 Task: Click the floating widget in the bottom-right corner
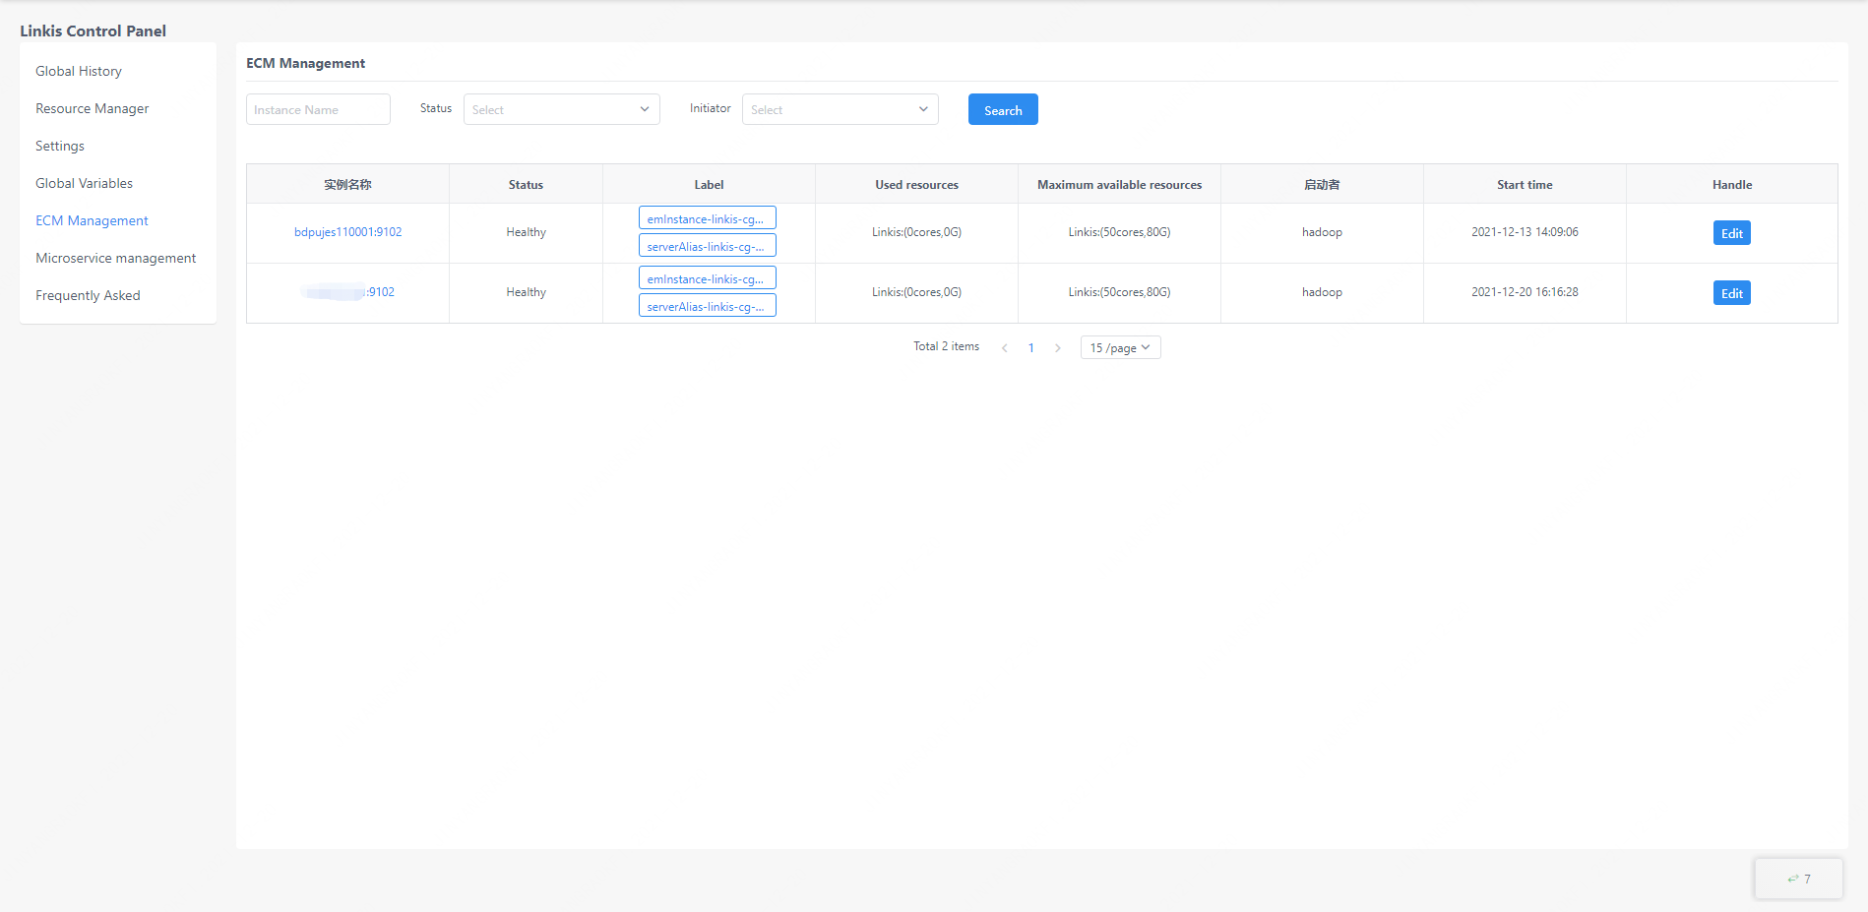point(1798,879)
